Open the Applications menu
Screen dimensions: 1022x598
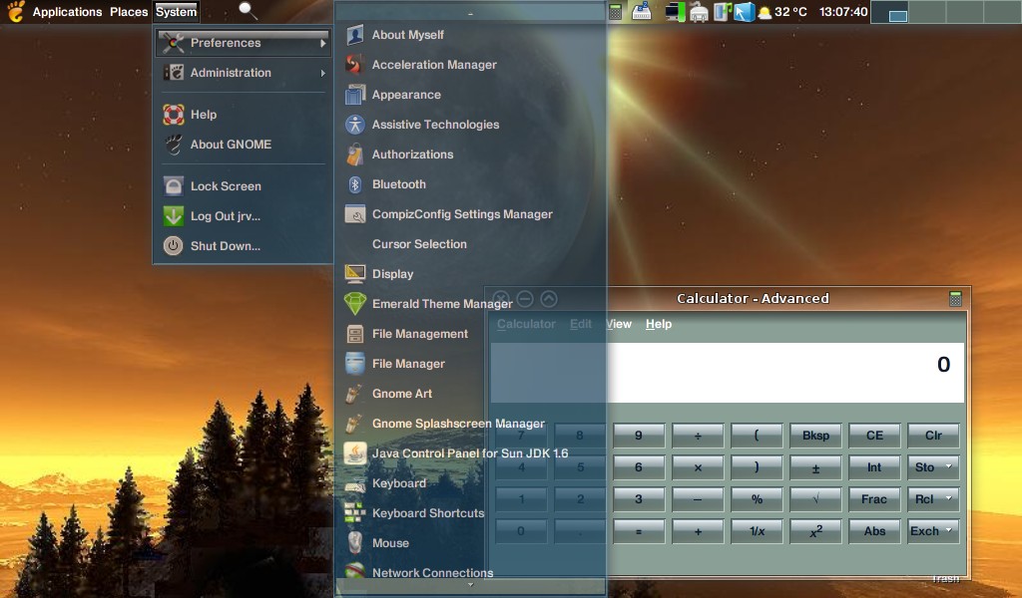pyautogui.click(x=67, y=12)
